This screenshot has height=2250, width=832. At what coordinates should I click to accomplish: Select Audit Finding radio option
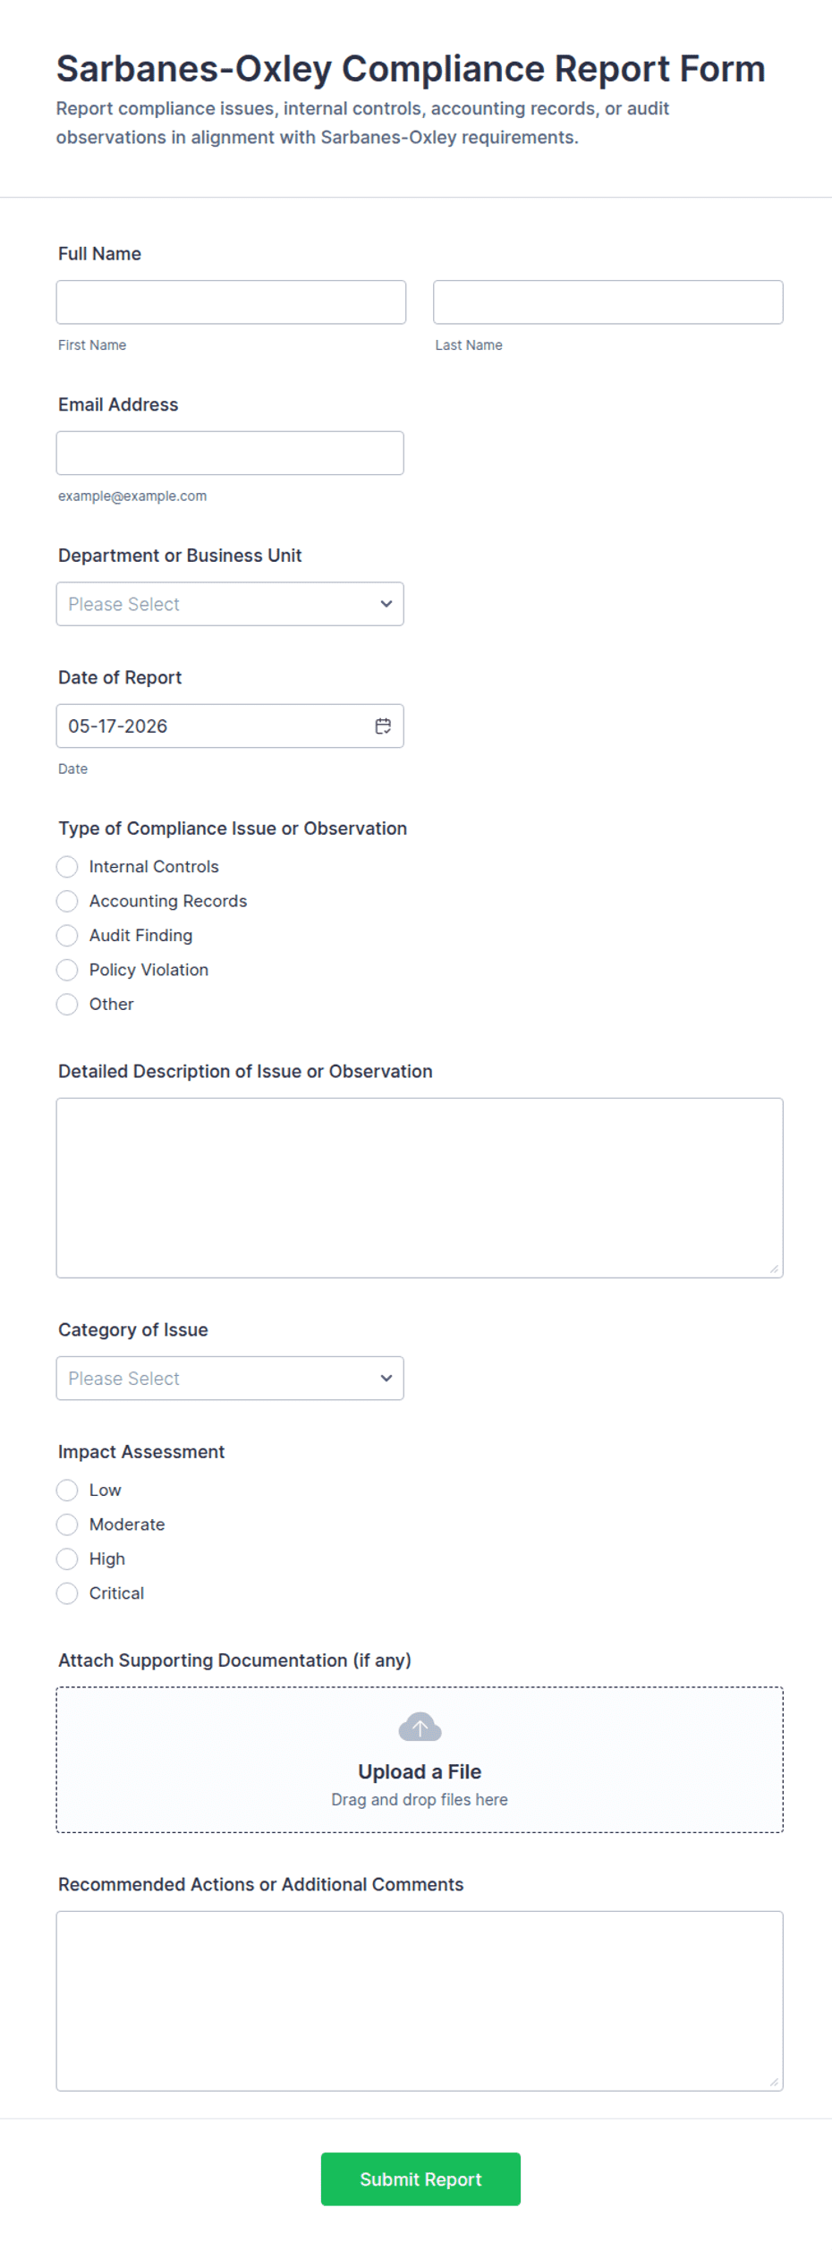pos(67,936)
